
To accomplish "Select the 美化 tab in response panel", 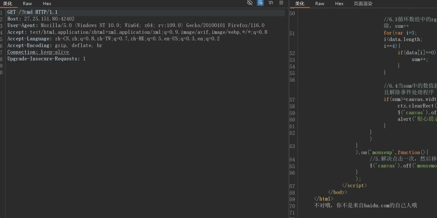I will pos(300,4).
